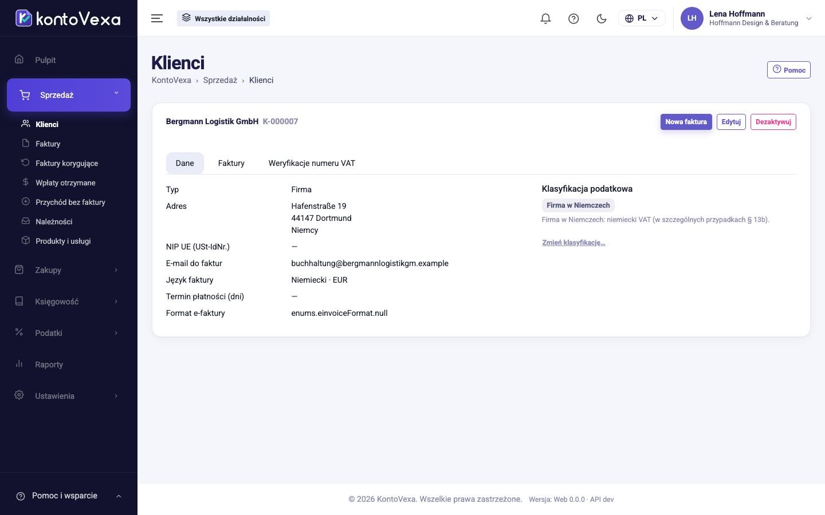Image resolution: width=825 pixels, height=515 pixels.
Task: Expand the Księgowość section
Action: pos(69,302)
